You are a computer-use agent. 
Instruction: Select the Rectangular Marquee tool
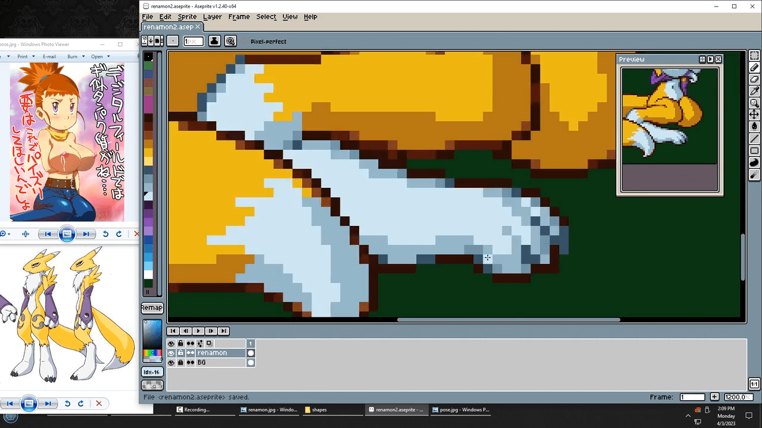point(754,56)
